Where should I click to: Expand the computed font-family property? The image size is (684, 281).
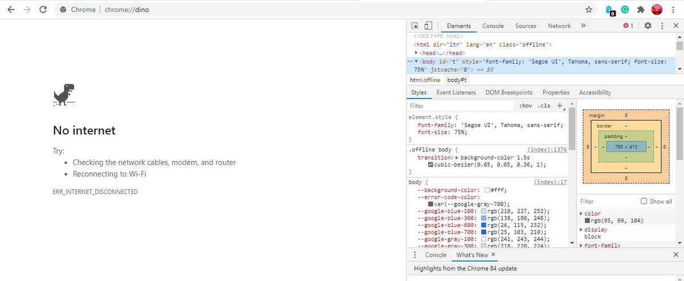click(581, 246)
